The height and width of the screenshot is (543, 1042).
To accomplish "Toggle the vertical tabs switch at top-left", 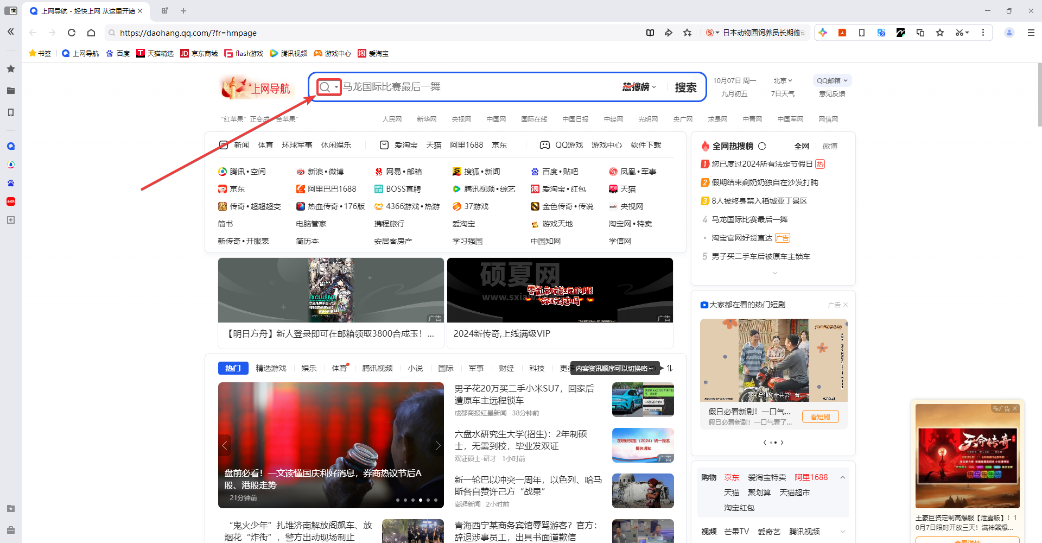I will coord(11,11).
